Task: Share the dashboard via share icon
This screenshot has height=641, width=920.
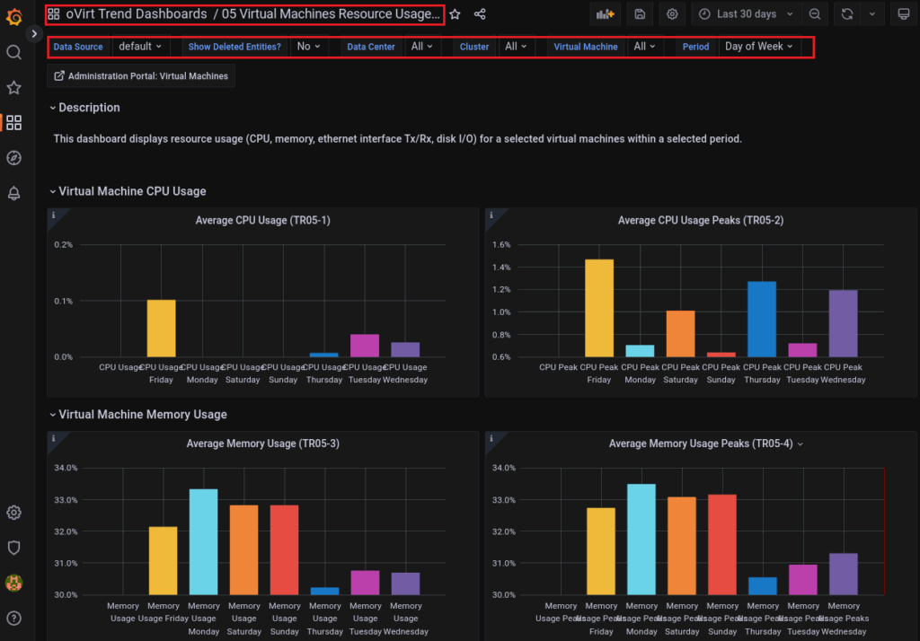Action: point(480,14)
